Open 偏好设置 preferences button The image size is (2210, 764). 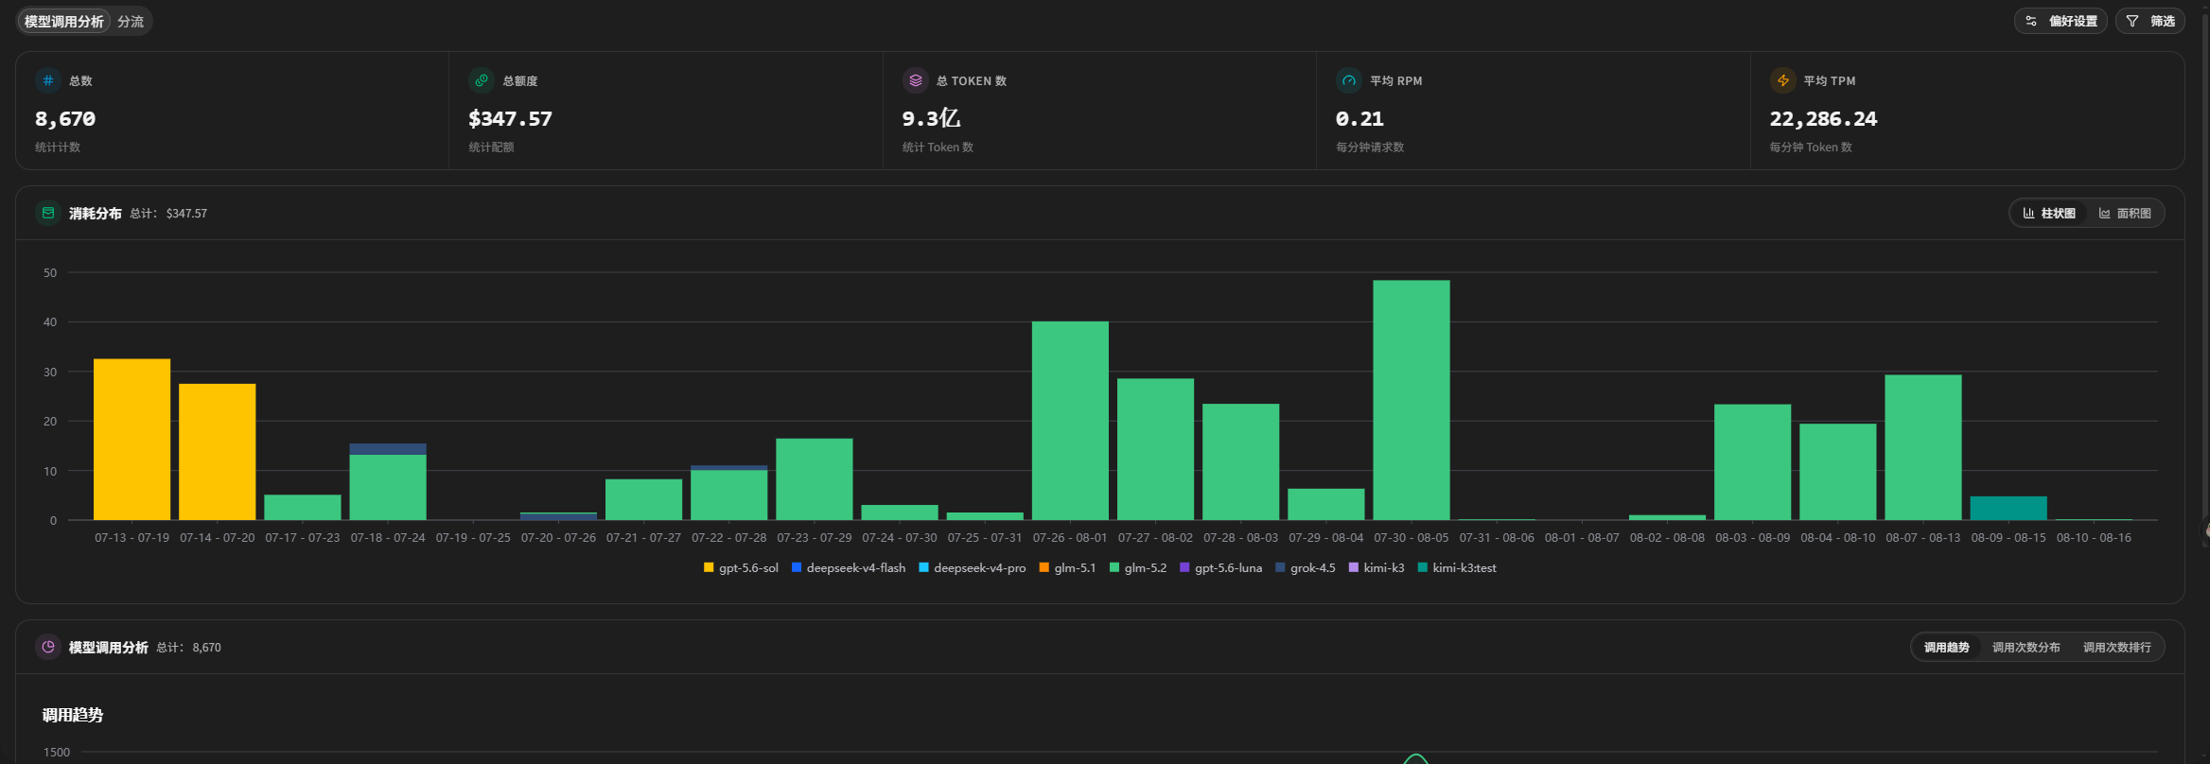click(2061, 21)
